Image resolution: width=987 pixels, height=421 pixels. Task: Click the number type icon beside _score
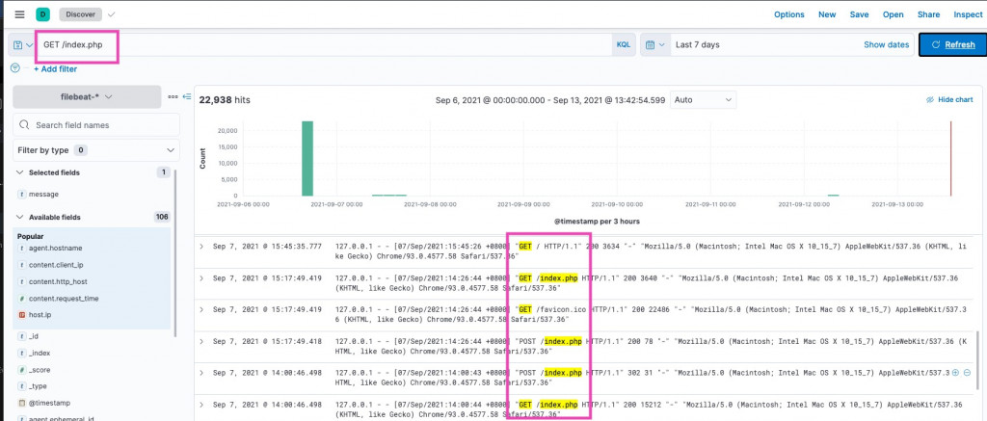[23, 370]
